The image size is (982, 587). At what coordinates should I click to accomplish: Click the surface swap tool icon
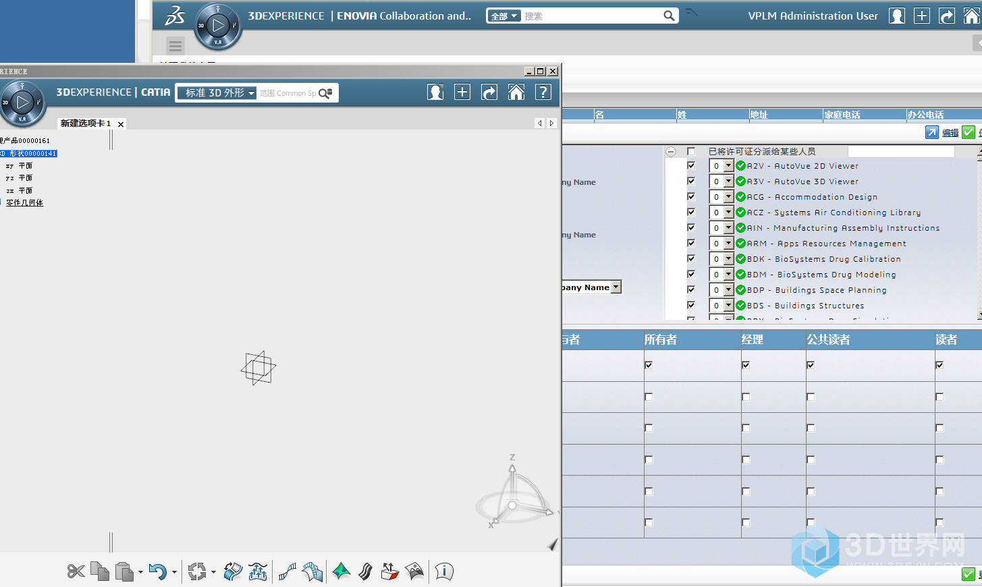[x=233, y=572]
